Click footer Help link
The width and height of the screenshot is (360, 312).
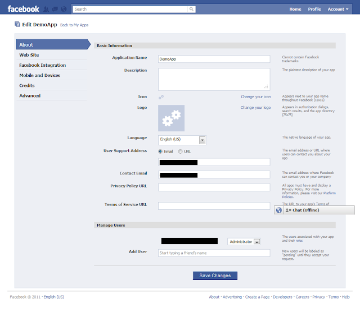pos(346,297)
